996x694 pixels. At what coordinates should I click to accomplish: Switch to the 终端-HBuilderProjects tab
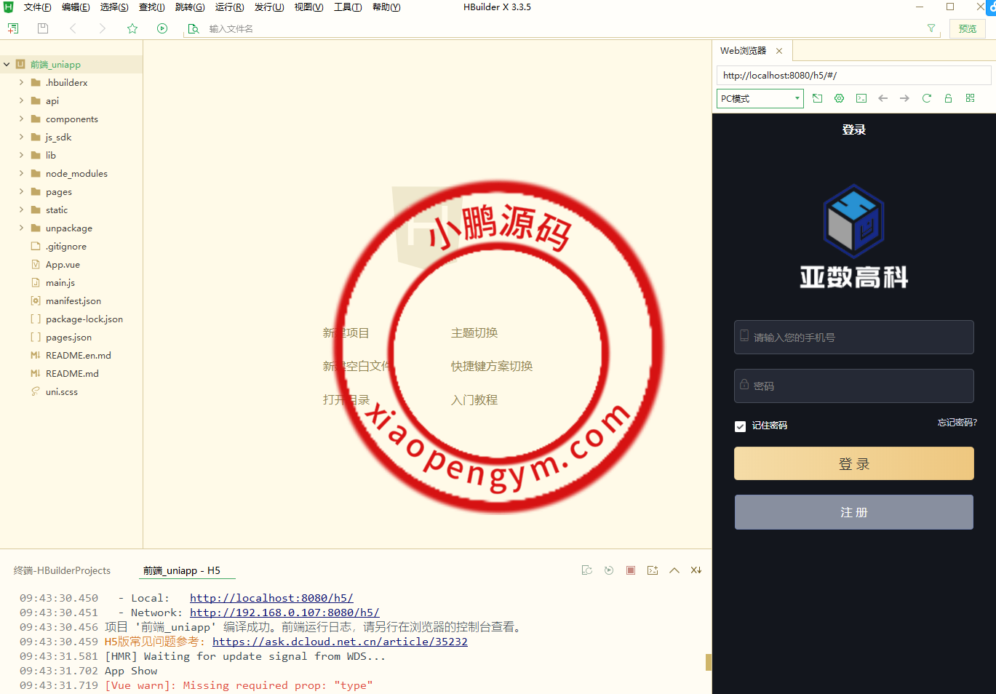62,570
